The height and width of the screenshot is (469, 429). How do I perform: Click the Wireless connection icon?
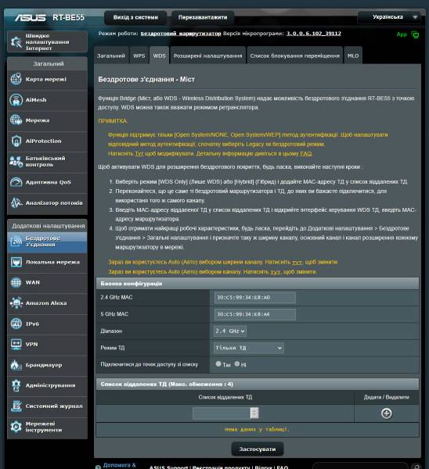coord(16,242)
